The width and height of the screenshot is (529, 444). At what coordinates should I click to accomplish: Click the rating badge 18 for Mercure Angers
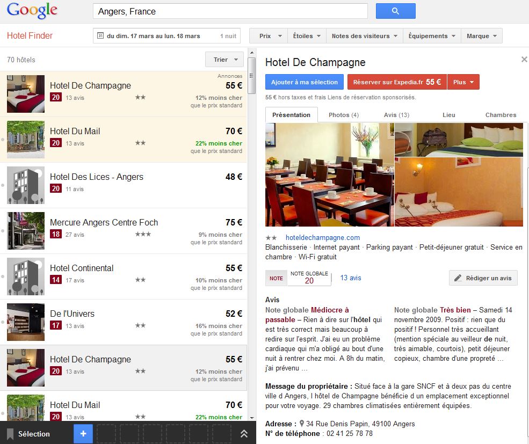(56, 234)
